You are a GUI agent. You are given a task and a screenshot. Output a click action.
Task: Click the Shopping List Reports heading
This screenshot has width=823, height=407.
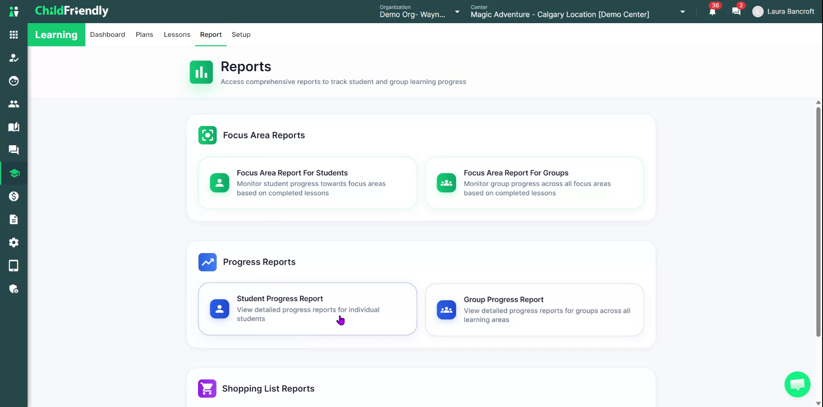(268, 389)
